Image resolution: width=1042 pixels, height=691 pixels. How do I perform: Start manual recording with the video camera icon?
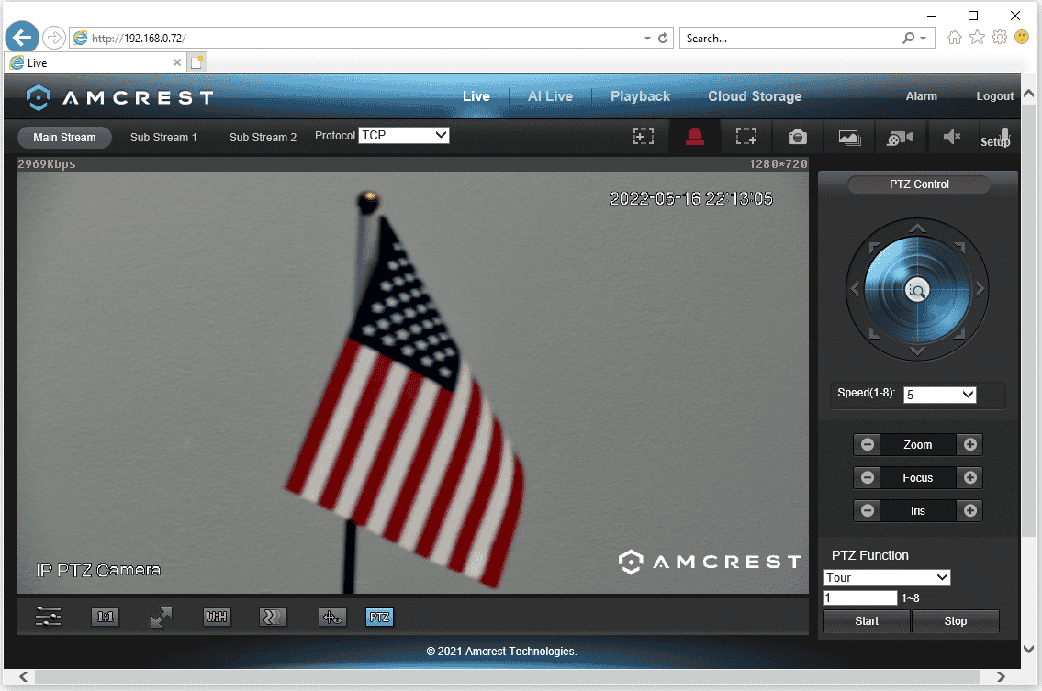900,137
